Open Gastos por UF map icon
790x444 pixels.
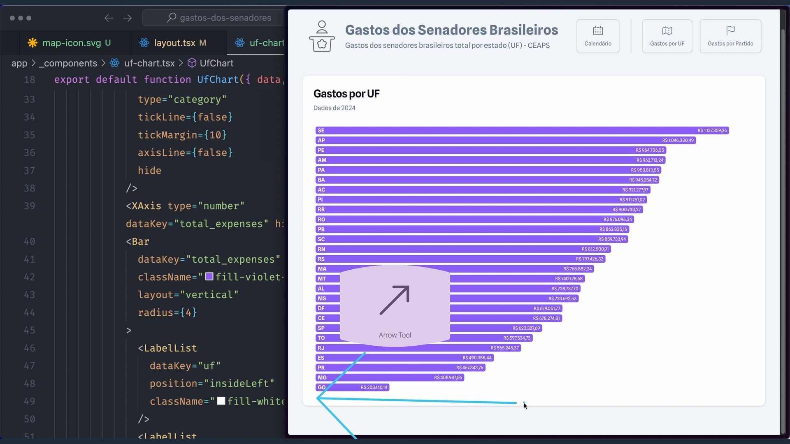pos(667,31)
